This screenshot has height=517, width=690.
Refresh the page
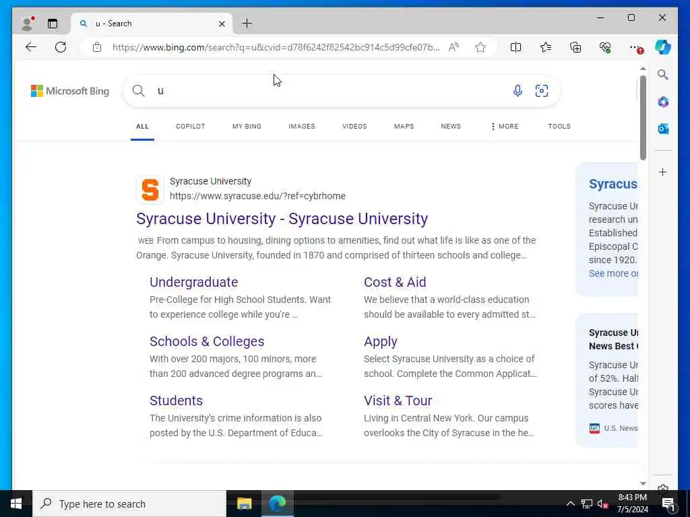point(61,47)
